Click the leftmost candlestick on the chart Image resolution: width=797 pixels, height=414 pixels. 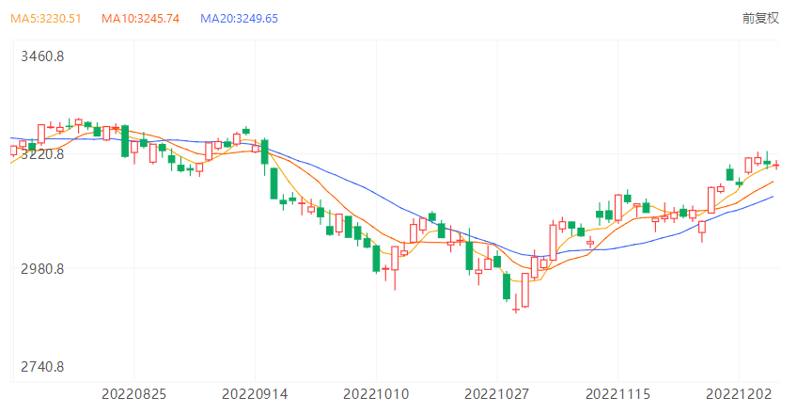click(x=13, y=150)
